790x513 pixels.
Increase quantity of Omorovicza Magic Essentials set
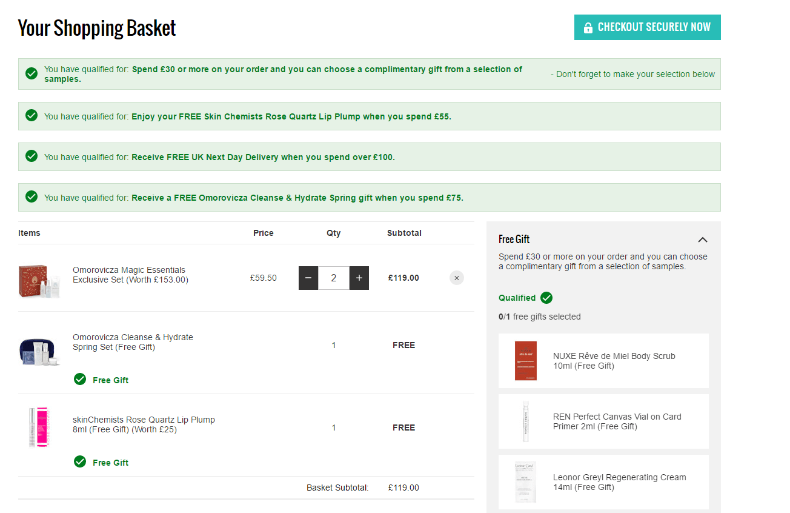click(359, 278)
